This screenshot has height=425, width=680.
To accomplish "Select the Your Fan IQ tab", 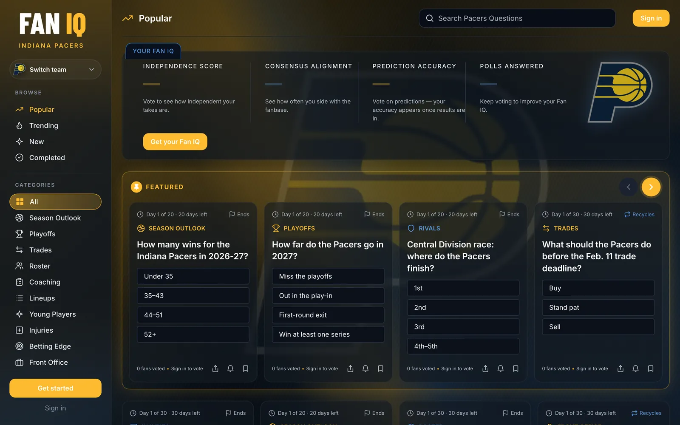I will pos(153,51).
